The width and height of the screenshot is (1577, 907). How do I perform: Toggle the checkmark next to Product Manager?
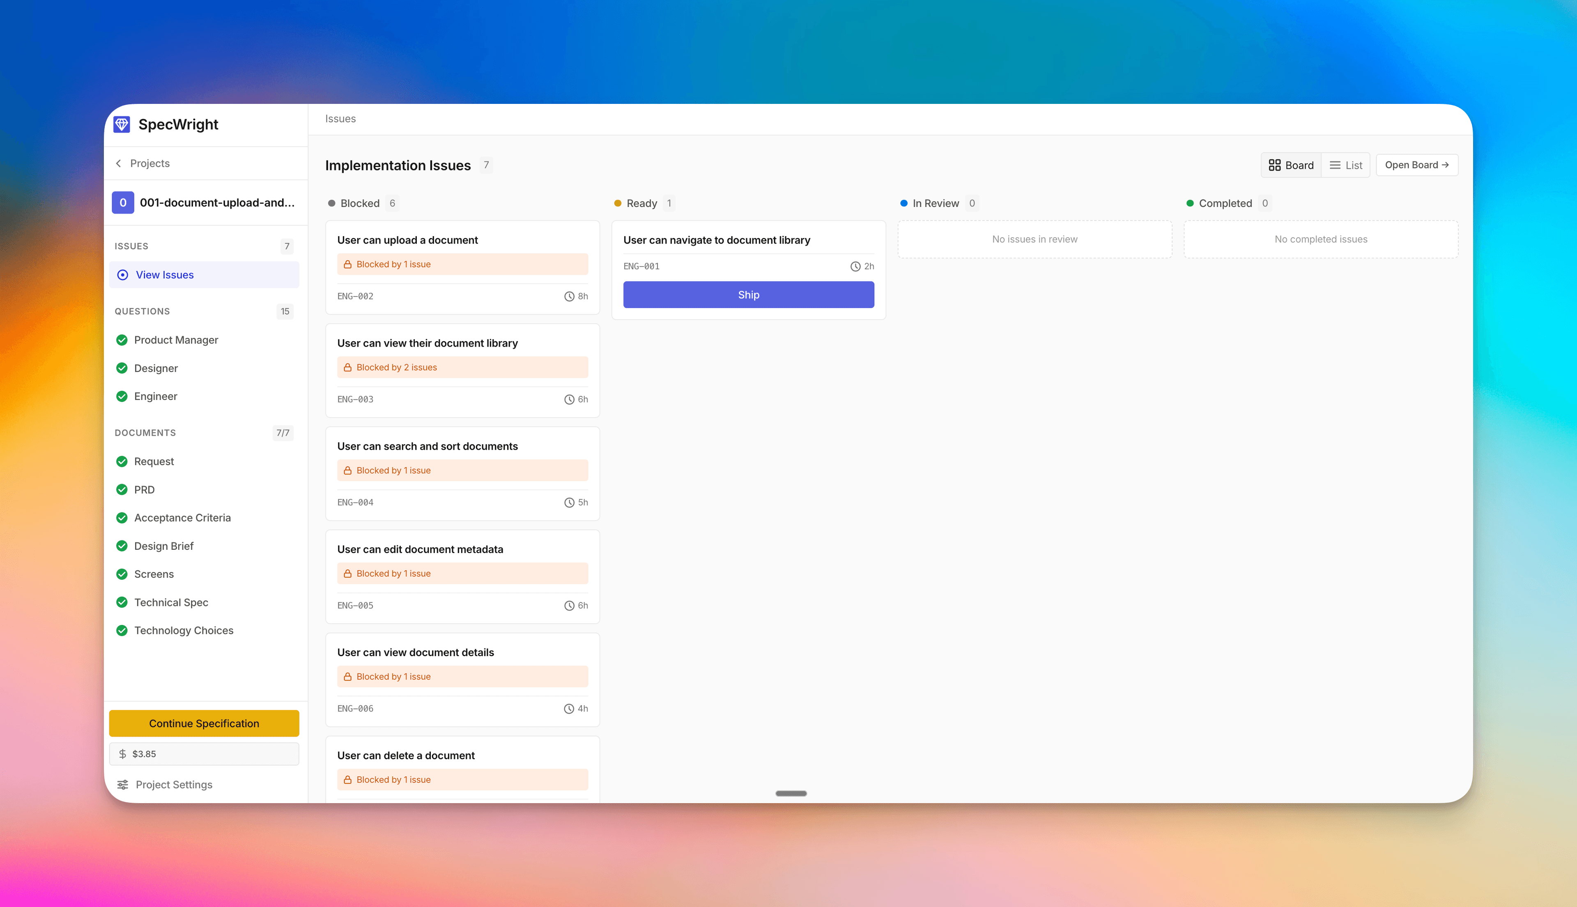pos(122,340)
